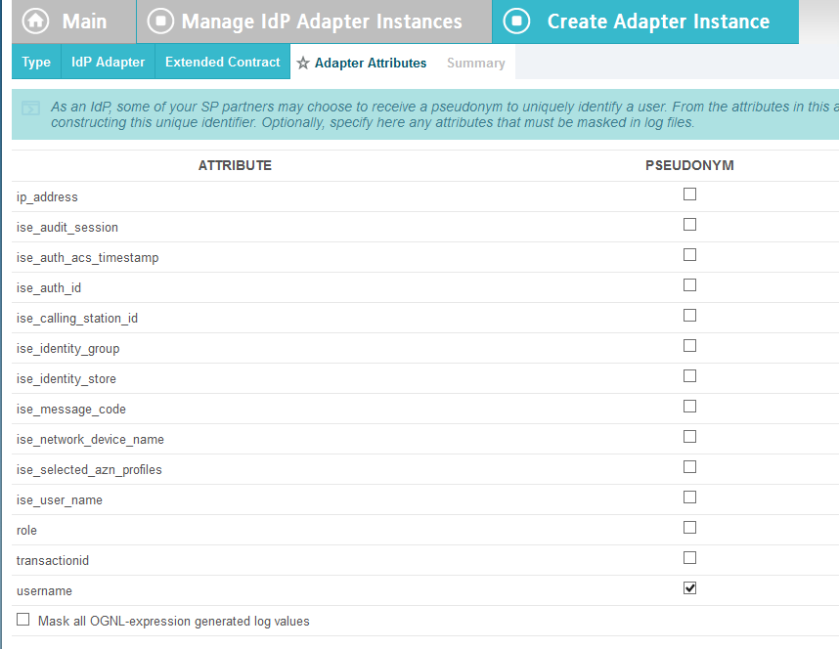The width and height of the screenshot is (839, 649).
Task: Click the ise_message_code attribute name
Action: coord(71,410)
